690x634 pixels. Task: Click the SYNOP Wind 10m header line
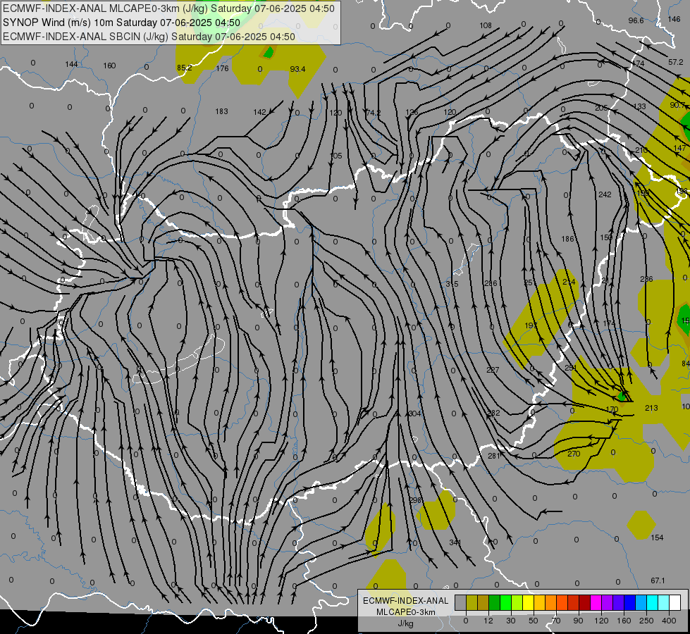(121, 23)
